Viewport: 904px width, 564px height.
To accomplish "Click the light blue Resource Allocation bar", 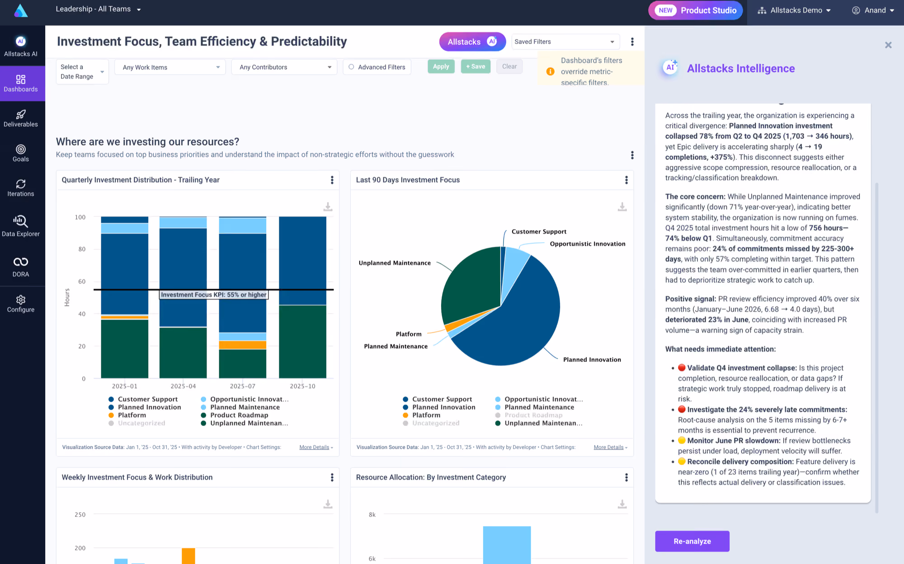I will tap(507, 545).
